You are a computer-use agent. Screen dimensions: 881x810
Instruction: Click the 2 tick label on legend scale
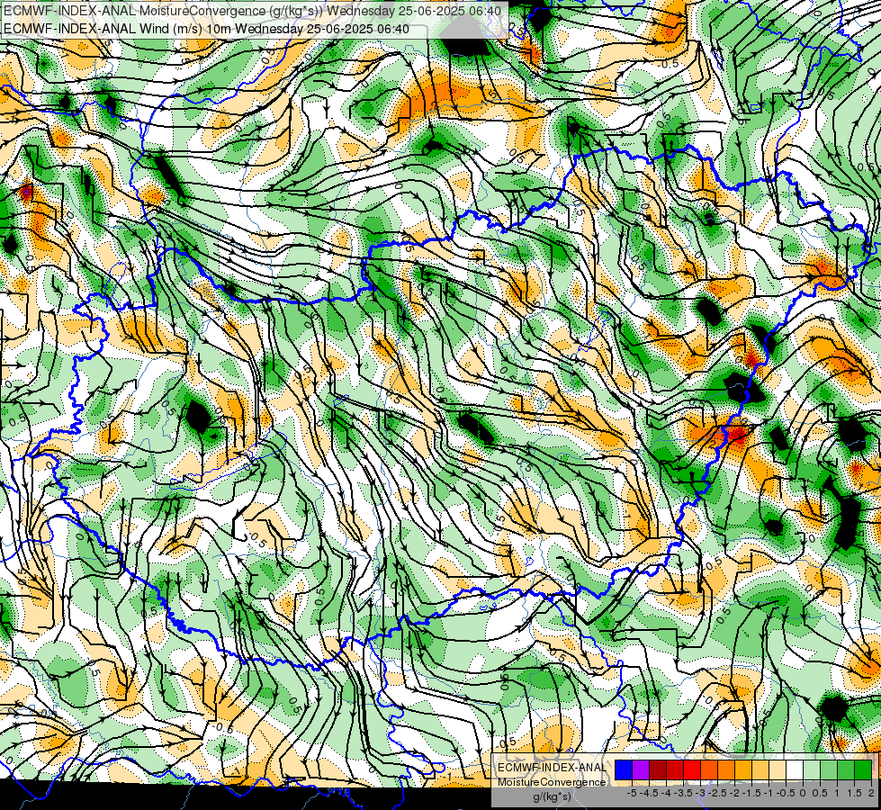point(871,793)
